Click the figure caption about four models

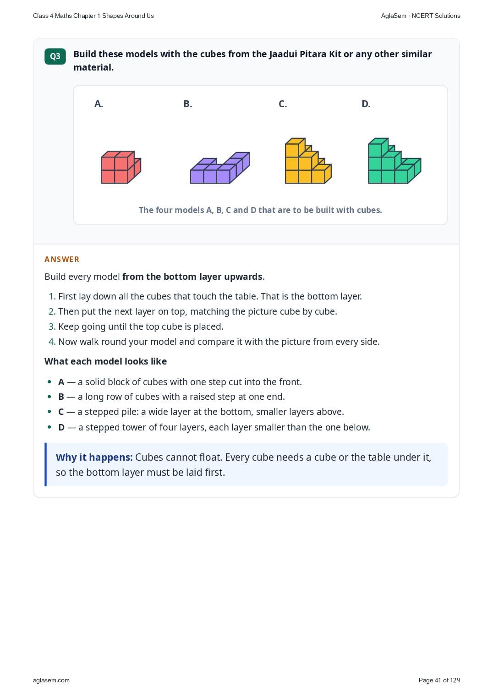260,210
